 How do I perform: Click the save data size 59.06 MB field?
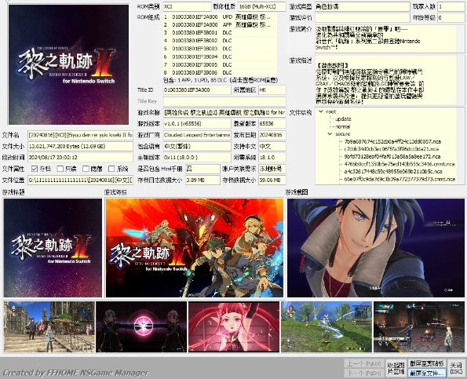(x=272, y=180)
